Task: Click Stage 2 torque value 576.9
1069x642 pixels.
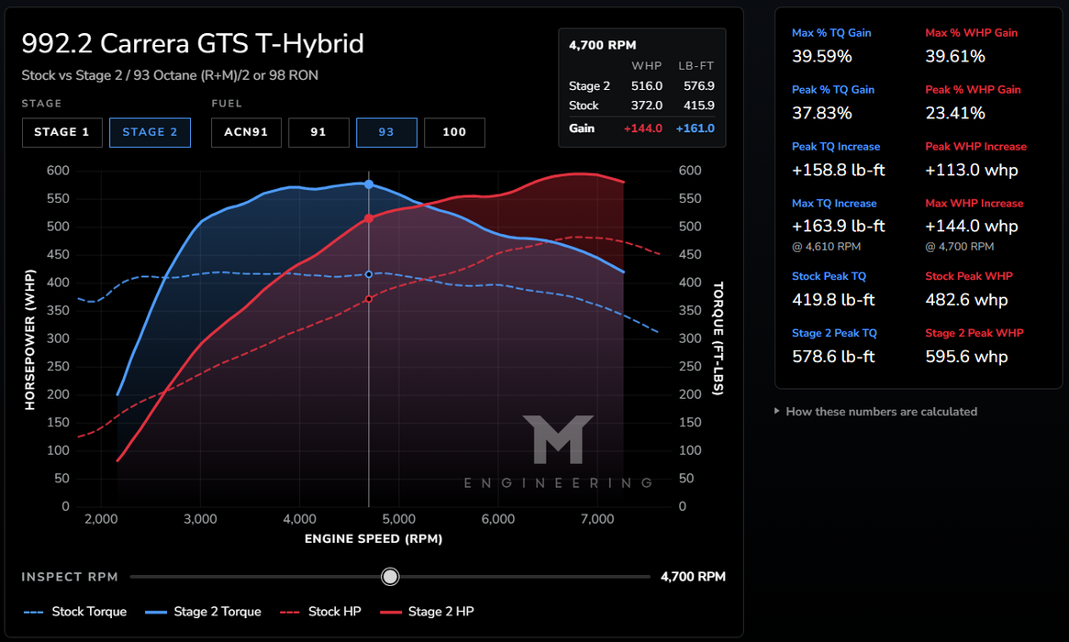Action: tap(699, 86)
